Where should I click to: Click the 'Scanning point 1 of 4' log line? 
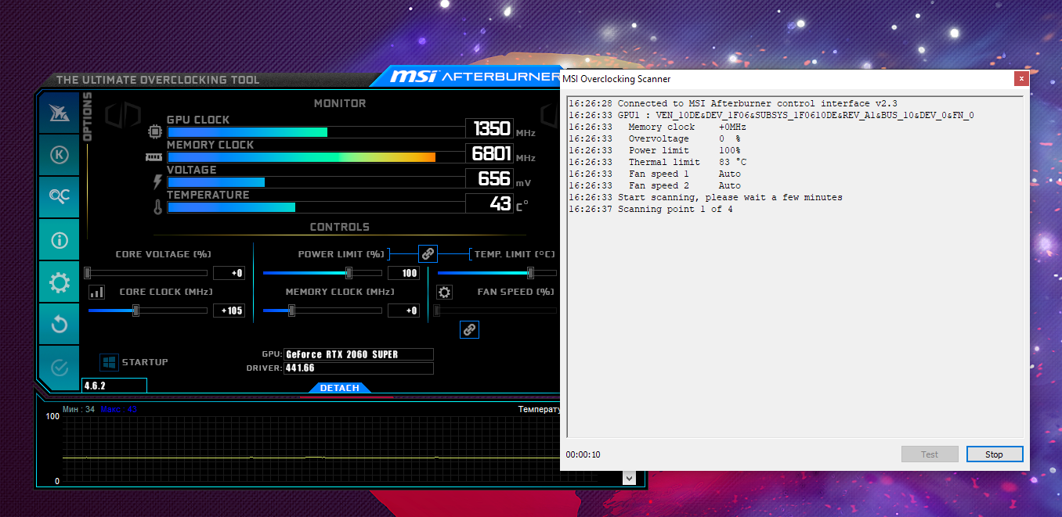click(x=651, y=210)
